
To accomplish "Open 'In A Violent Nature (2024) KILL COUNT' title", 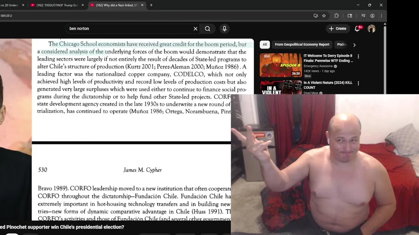I will 328,85.
